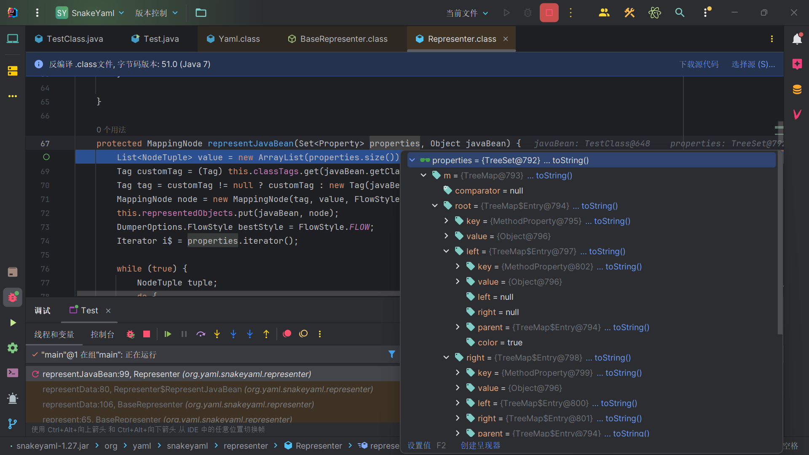Click the red Stop button in top toolbar
The height and width of the screenshot is (455, 809).
click(549, 13)
